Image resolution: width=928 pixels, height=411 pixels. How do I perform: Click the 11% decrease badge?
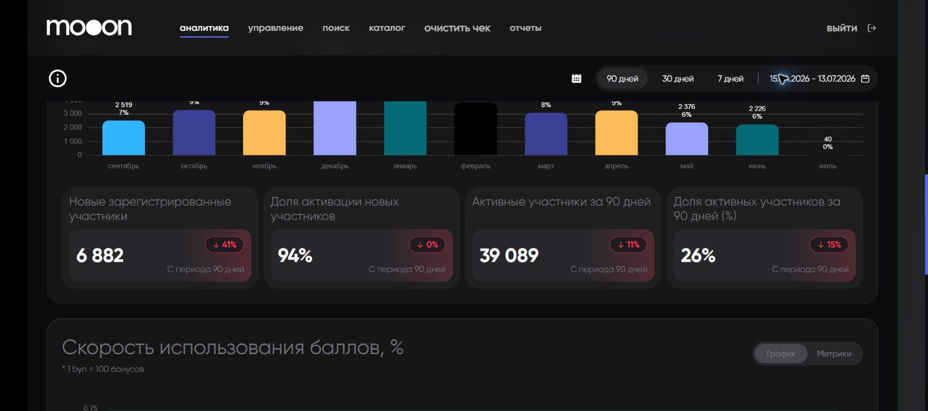(628, 245)
